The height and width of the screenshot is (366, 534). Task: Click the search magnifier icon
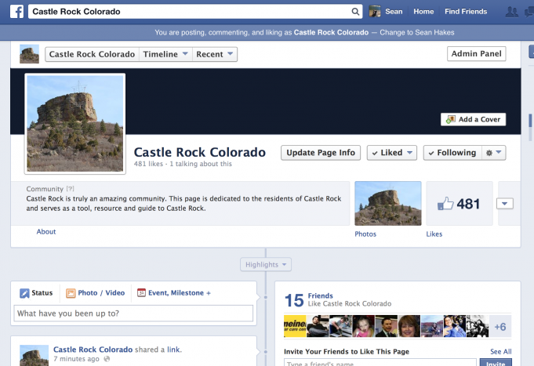tap(355, 12)
